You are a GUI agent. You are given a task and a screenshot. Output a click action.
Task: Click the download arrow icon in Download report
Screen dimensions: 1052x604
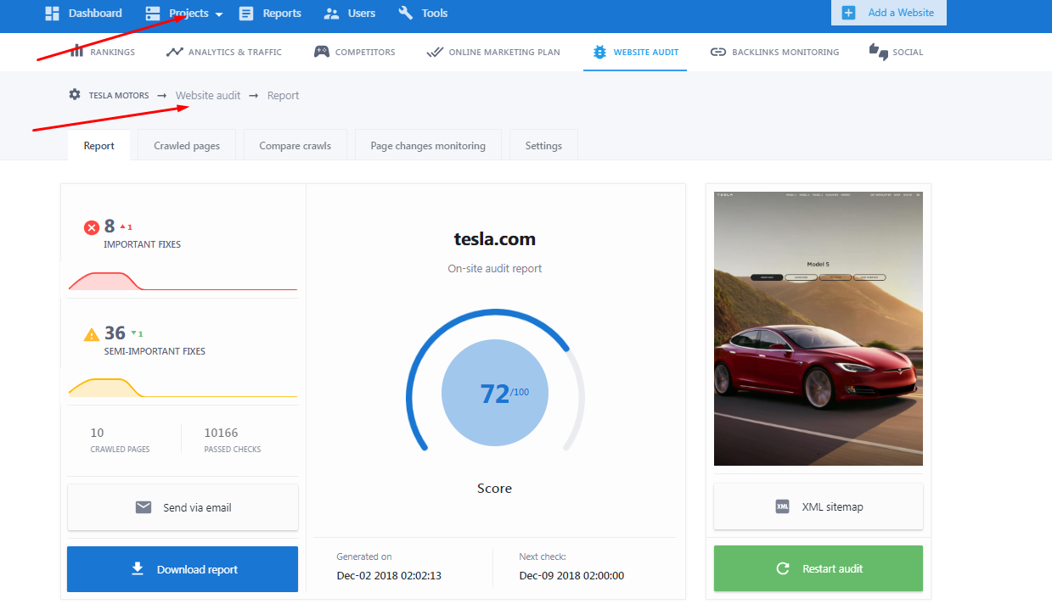(x=138, y=568)
